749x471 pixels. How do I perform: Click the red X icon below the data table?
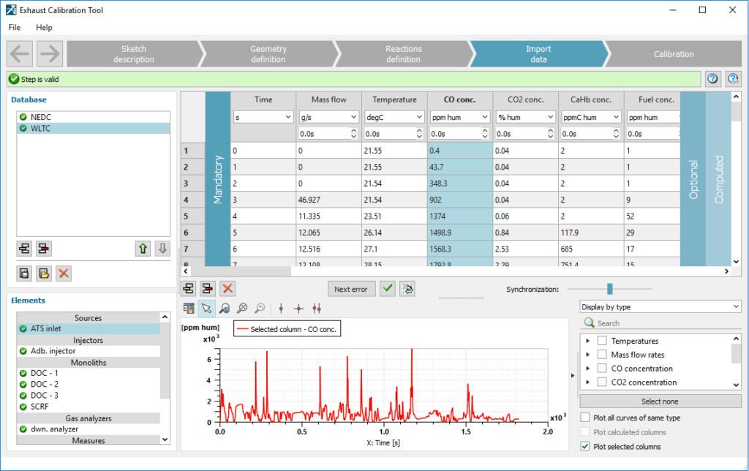227,289
